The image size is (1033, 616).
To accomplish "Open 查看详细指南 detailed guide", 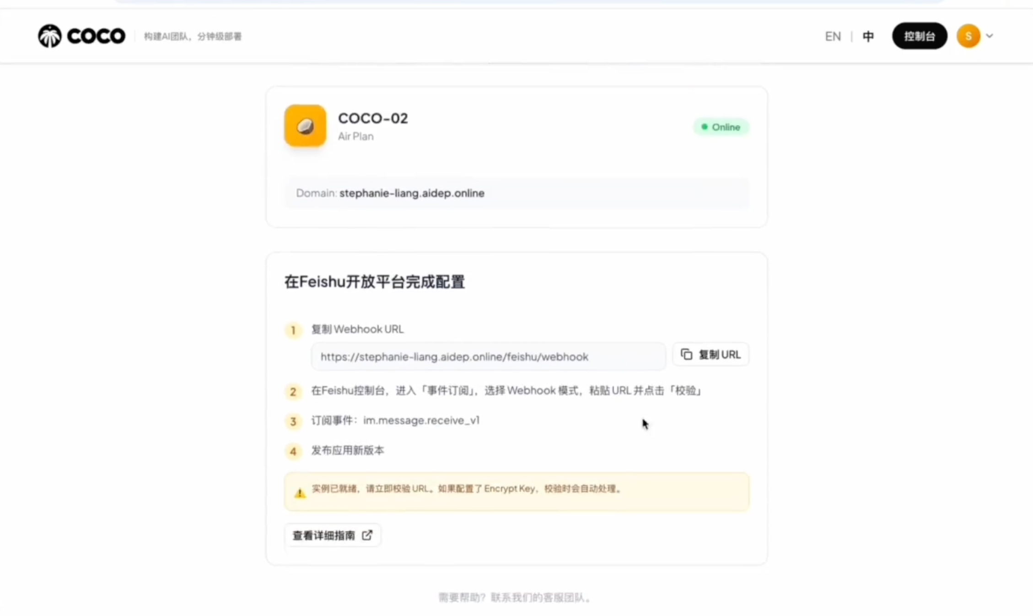I will pyautogui.click(x=333, y=535).
